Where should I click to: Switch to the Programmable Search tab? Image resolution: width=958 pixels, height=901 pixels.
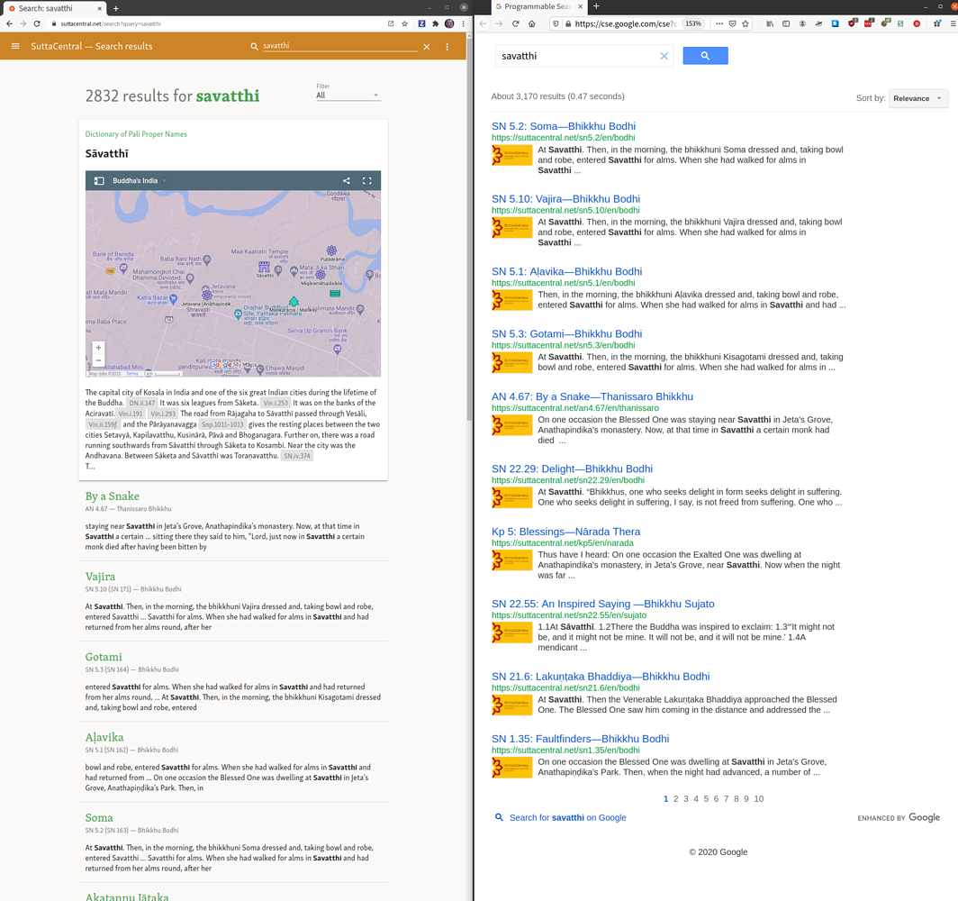tap(531, 6)
